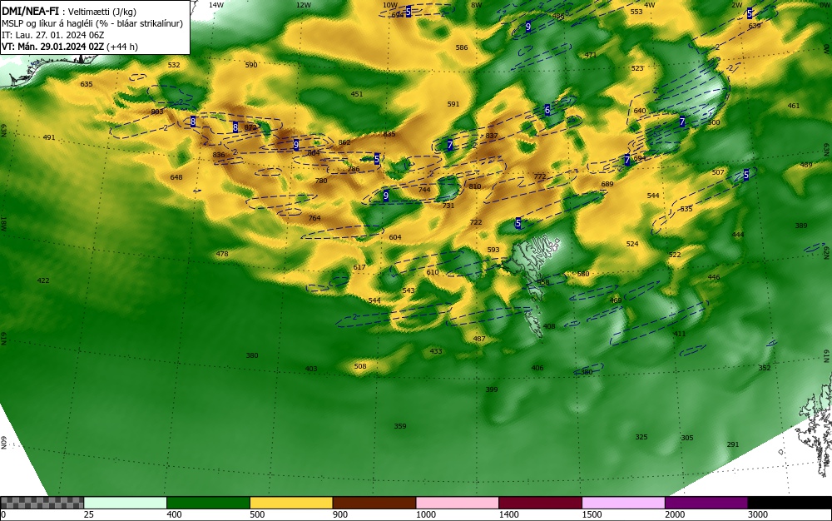Click the '872' value on the map

click(250, 127)
